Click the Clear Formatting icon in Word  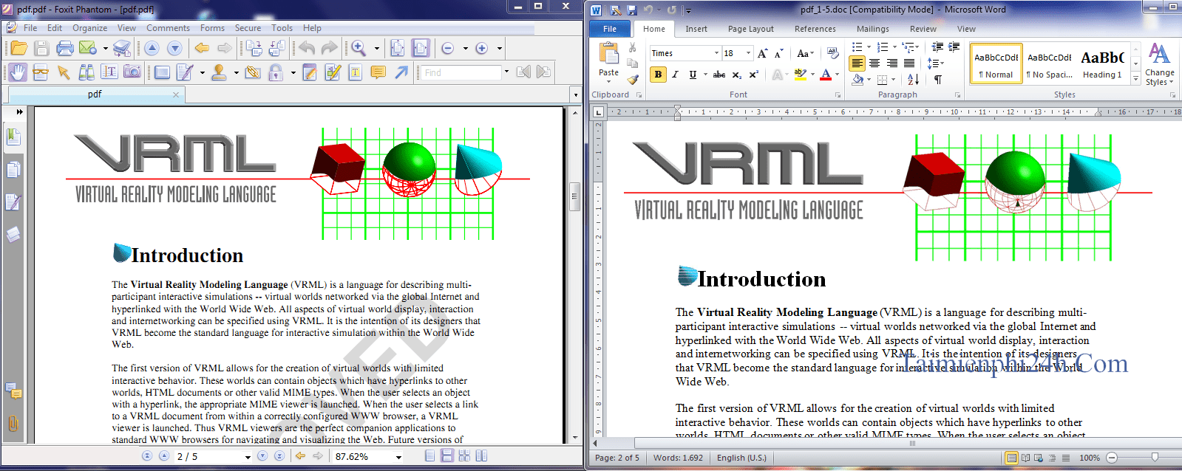click(833, 53)
